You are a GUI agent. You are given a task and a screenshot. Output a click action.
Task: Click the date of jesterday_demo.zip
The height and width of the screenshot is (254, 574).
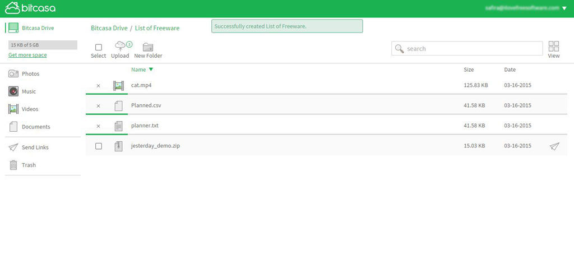pyautogui.click(x=517, y=146)
